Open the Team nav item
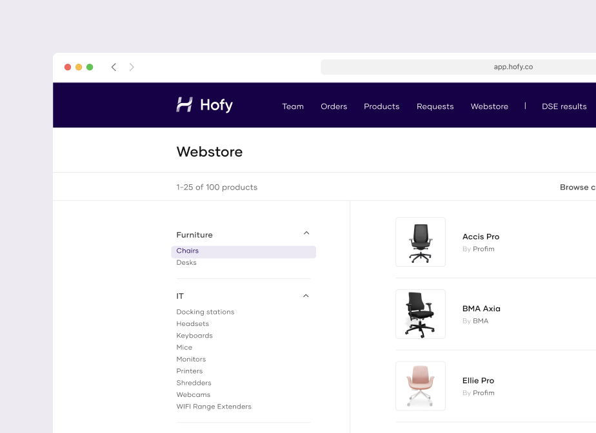 293,106
